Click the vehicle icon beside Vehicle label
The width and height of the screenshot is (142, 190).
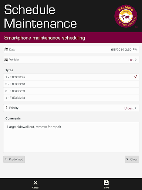pos(6,60)
